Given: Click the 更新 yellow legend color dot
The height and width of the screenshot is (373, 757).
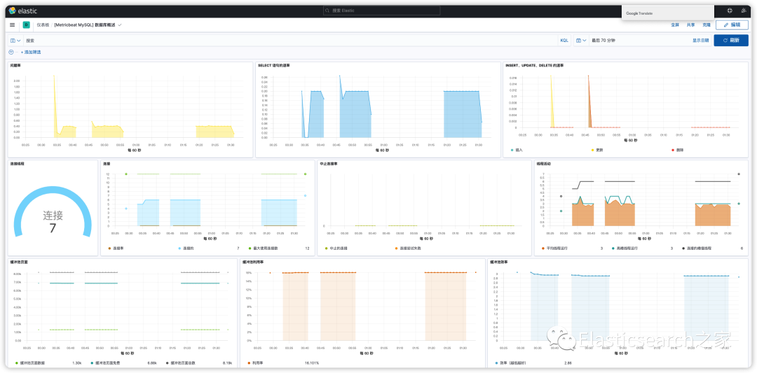Looking at the screenshot, I should (592, 150).
